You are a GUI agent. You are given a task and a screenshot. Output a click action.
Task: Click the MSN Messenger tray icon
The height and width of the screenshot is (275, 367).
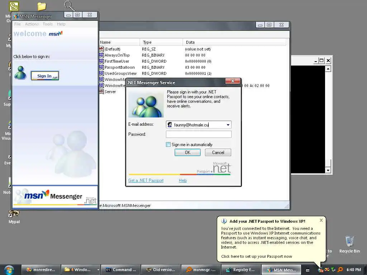[321, 270]
